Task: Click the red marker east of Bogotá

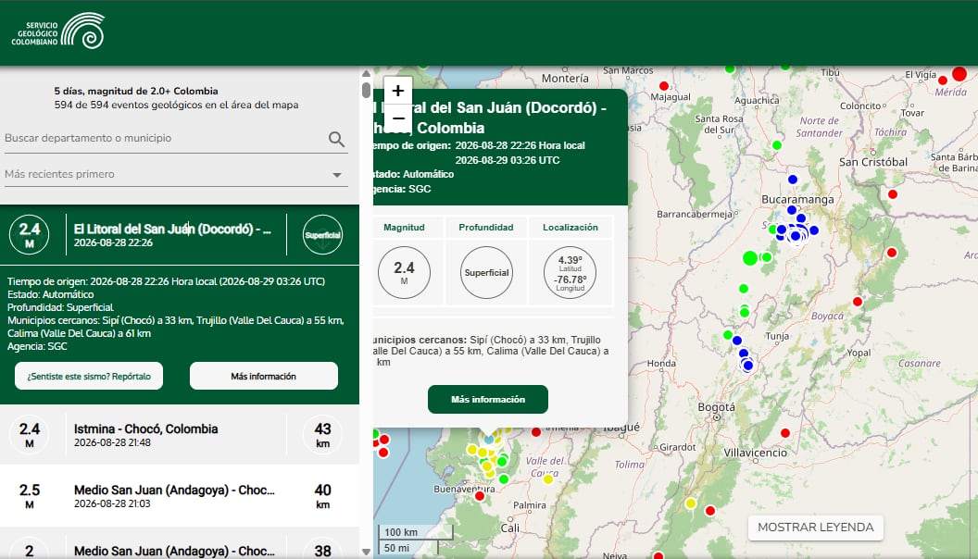Action: (x=785, y=433)
